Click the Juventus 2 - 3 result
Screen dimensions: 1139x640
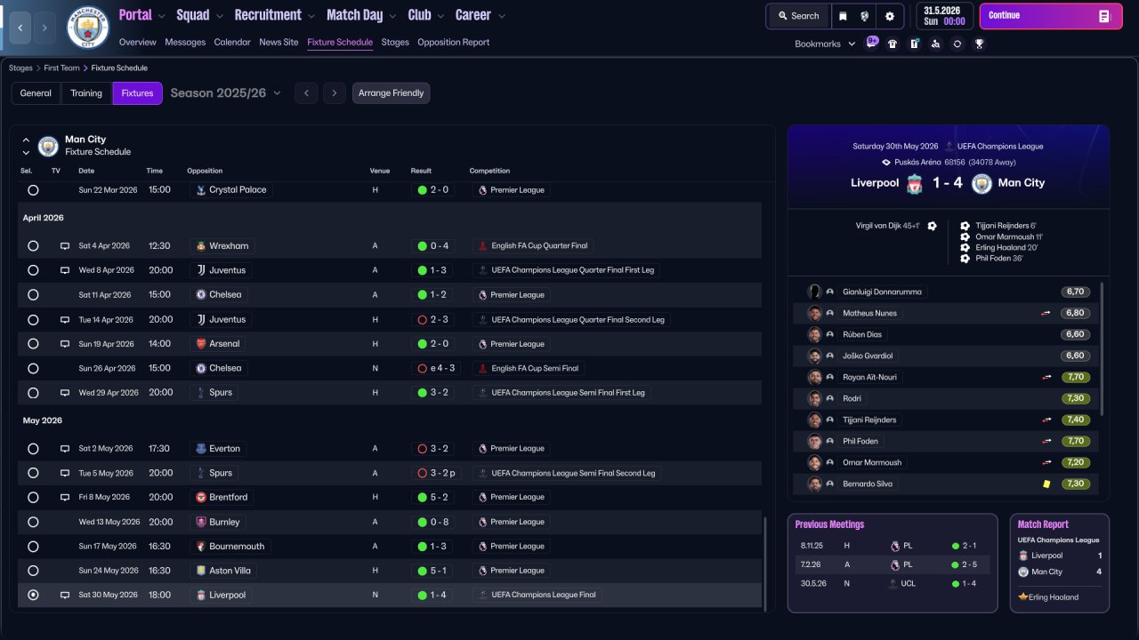coord(434,320)
